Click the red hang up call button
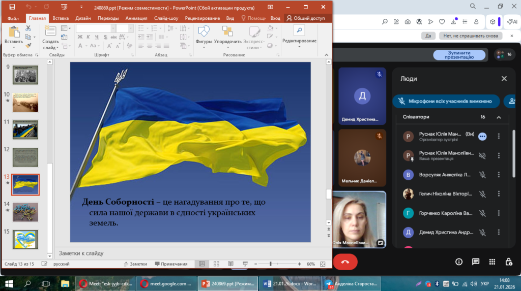Screen dimensions: 521x291 click(x=345, y=262)
